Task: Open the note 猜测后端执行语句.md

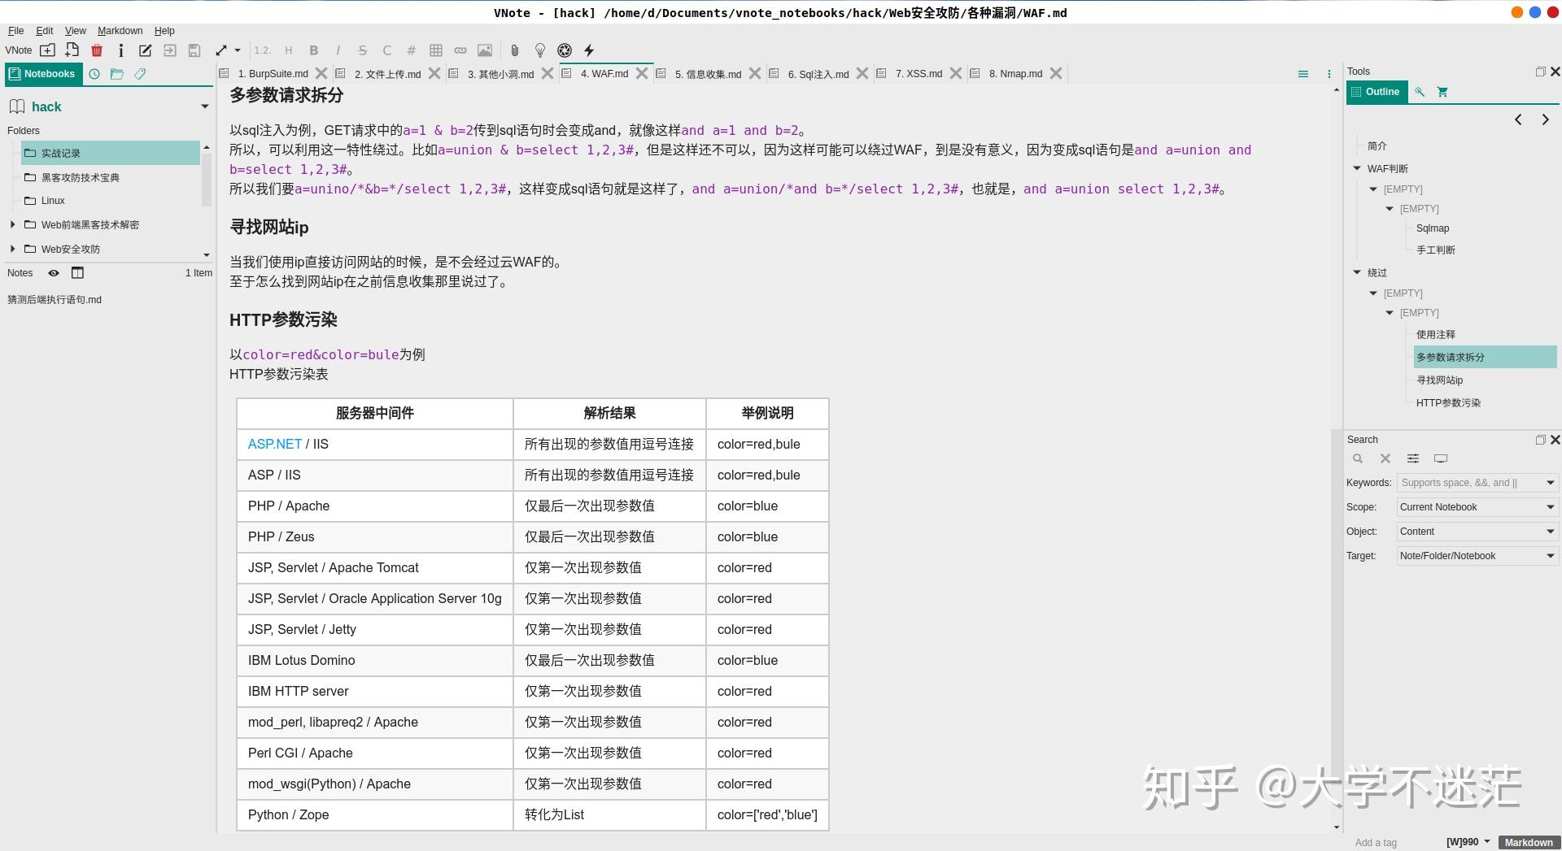Action: tap(55, 300)
